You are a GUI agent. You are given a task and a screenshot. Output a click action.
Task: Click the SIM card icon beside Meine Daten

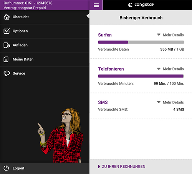click(6, 59)
